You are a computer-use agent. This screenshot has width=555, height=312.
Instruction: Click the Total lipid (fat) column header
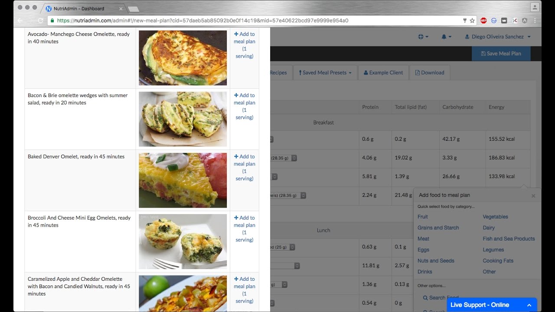point(411,107)
